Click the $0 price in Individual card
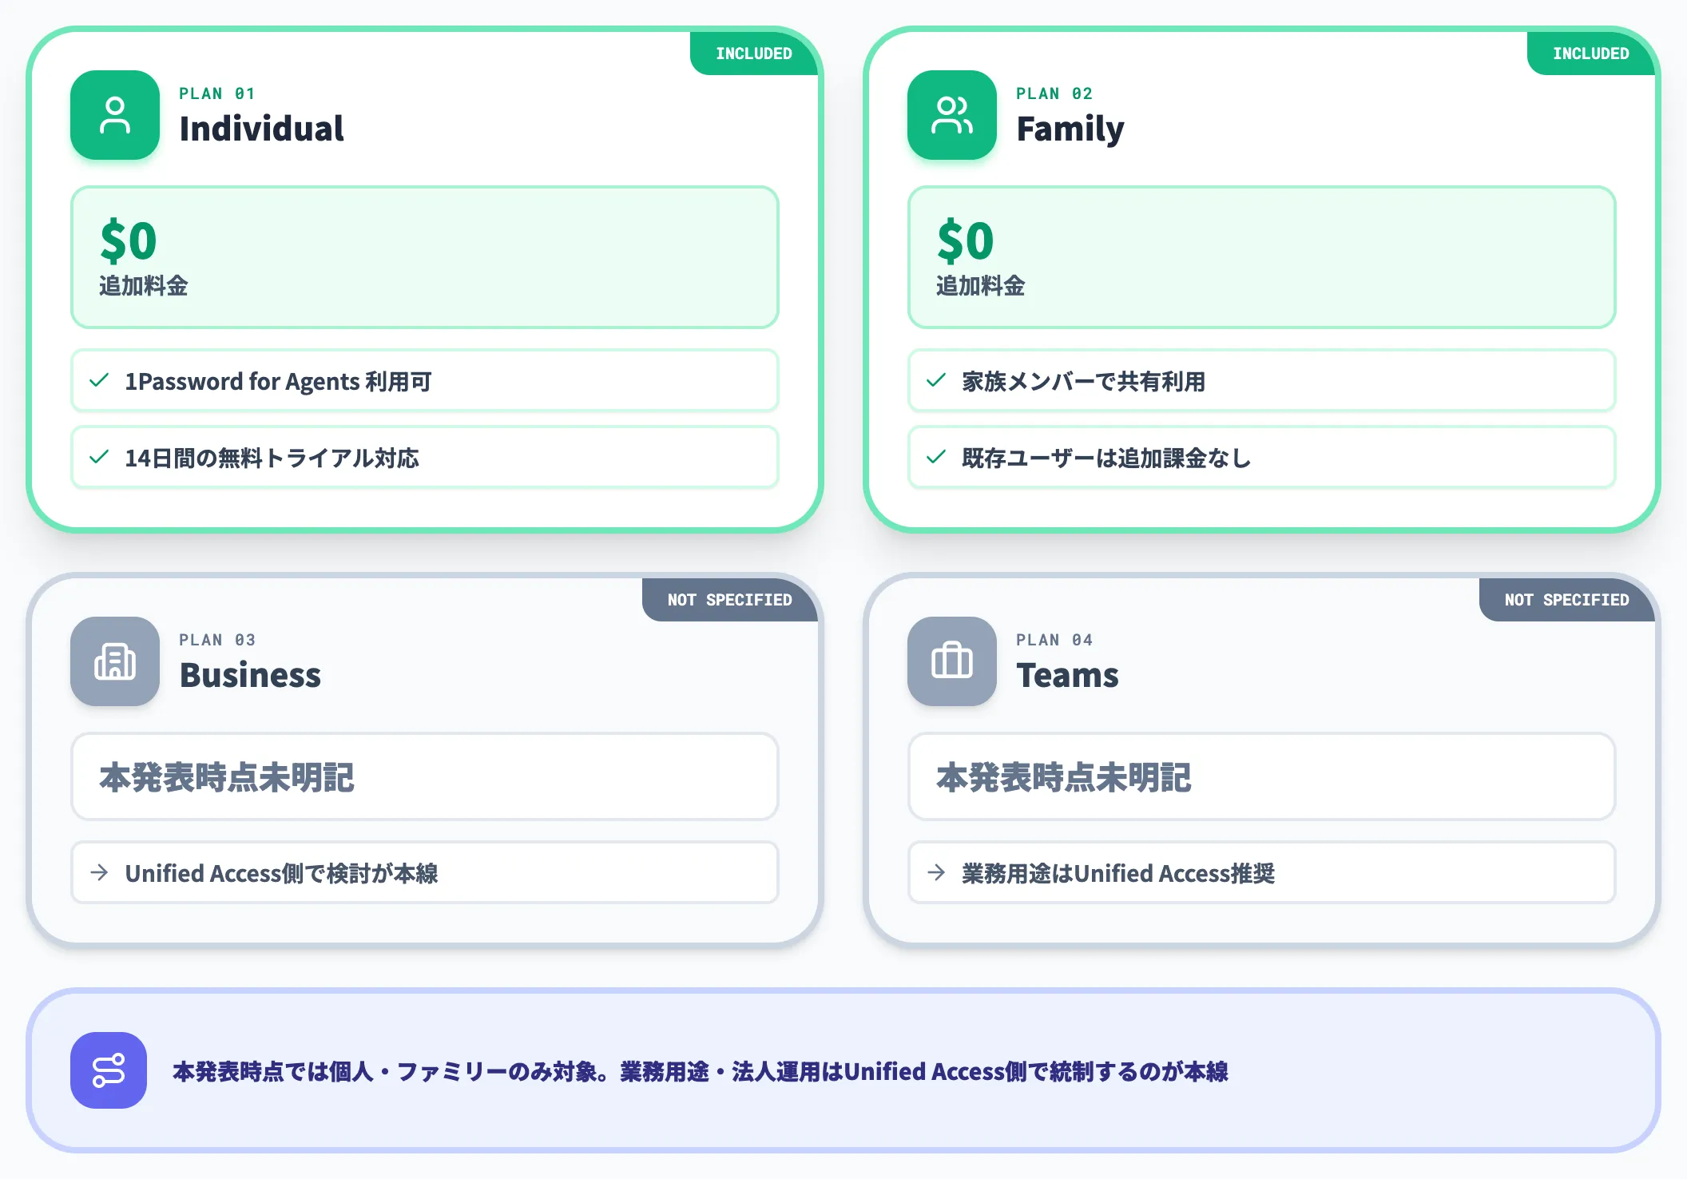 pos(129,241)
